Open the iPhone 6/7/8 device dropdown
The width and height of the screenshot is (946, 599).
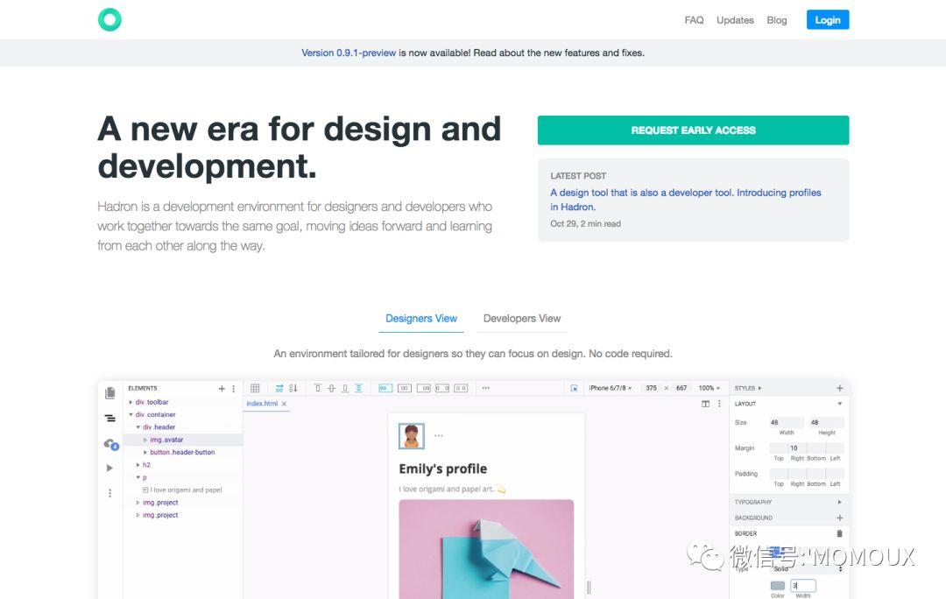610,388
